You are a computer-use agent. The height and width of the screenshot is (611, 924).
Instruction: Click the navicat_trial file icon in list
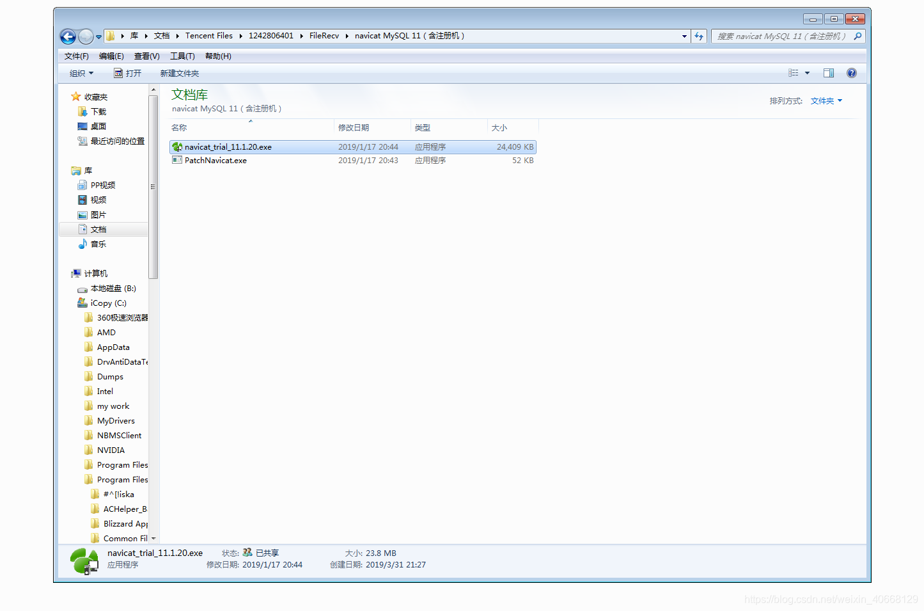pyautogui.click(x=177, y=147)
